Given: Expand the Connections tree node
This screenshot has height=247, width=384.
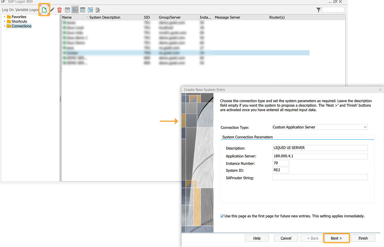Looking at the screenshot, I should [4, 26].
